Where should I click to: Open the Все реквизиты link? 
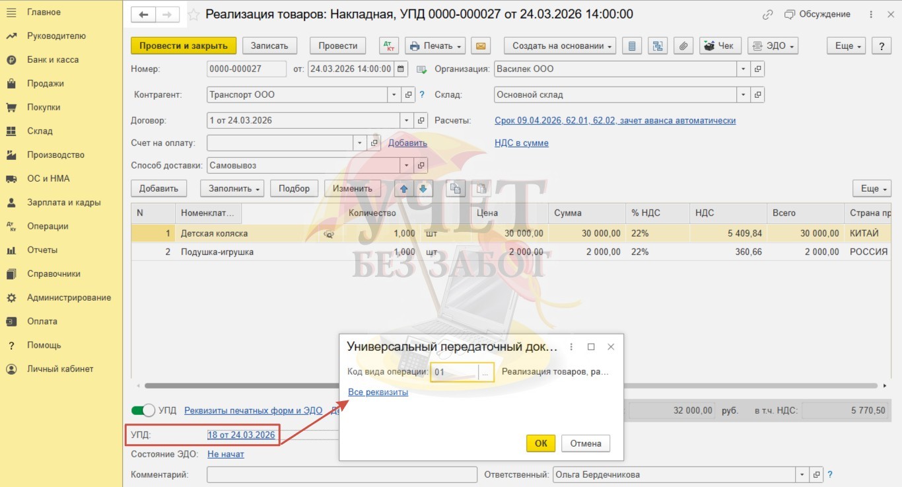pos(378,392)
